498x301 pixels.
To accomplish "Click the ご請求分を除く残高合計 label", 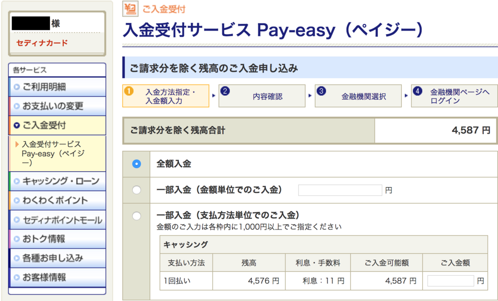I will tap(178, 130).
